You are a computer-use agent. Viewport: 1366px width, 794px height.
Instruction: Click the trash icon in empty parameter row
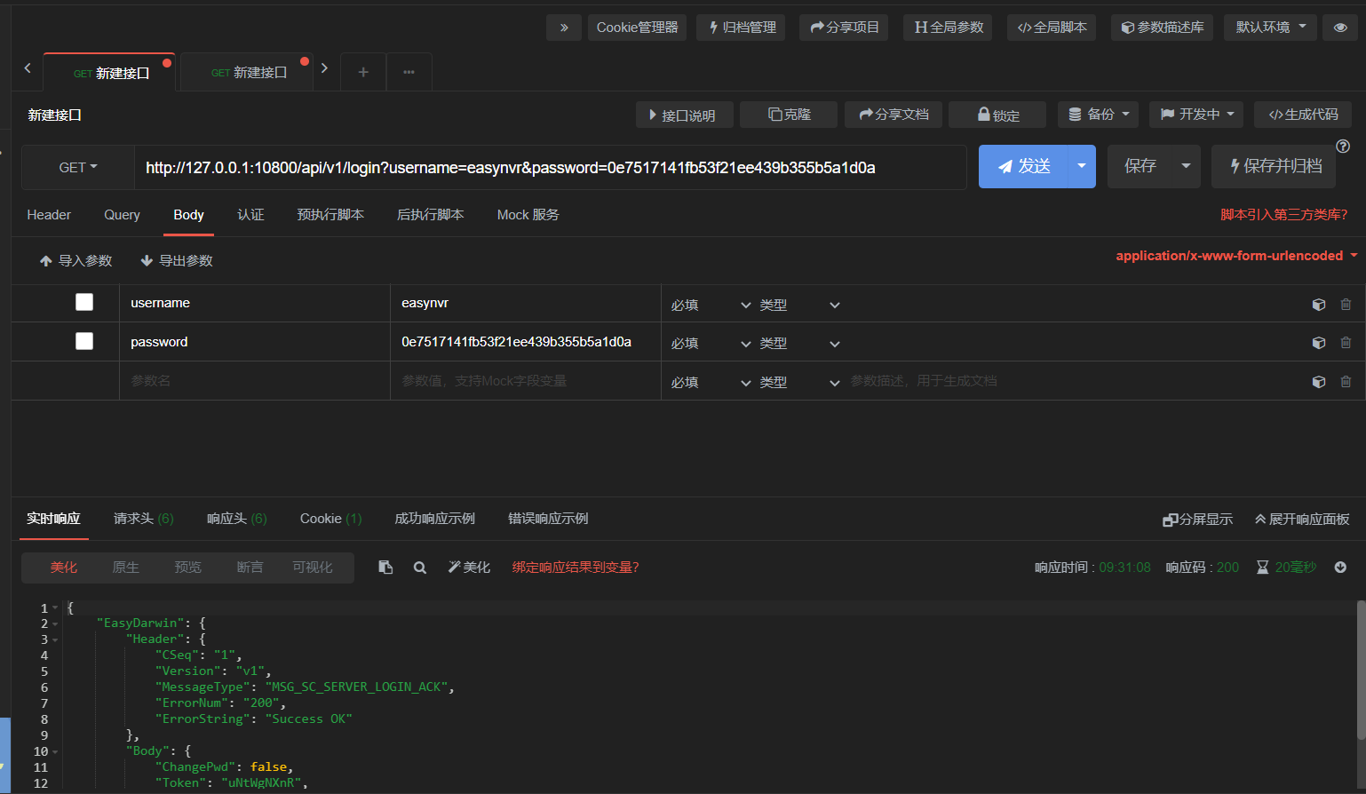click(1346, 382)
